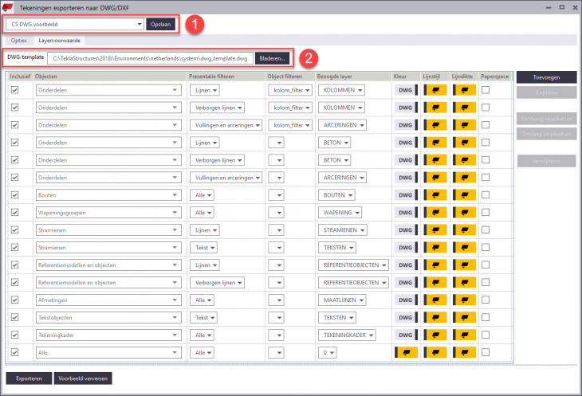Uncheck Inclusief checkbox for Bouten row

(15, 194)
